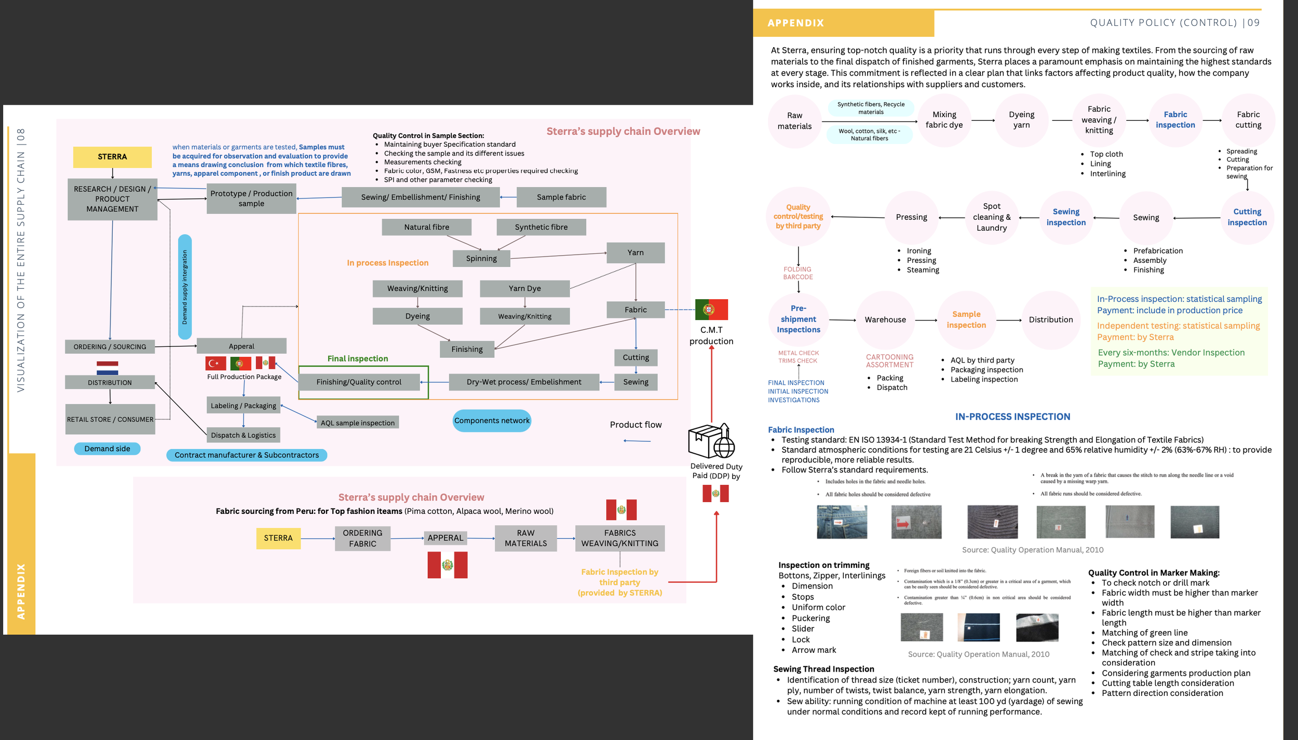Click the Fabric cutting circle
Viewport: 1298px width, 740px height.
click(x=1248, y=120)
